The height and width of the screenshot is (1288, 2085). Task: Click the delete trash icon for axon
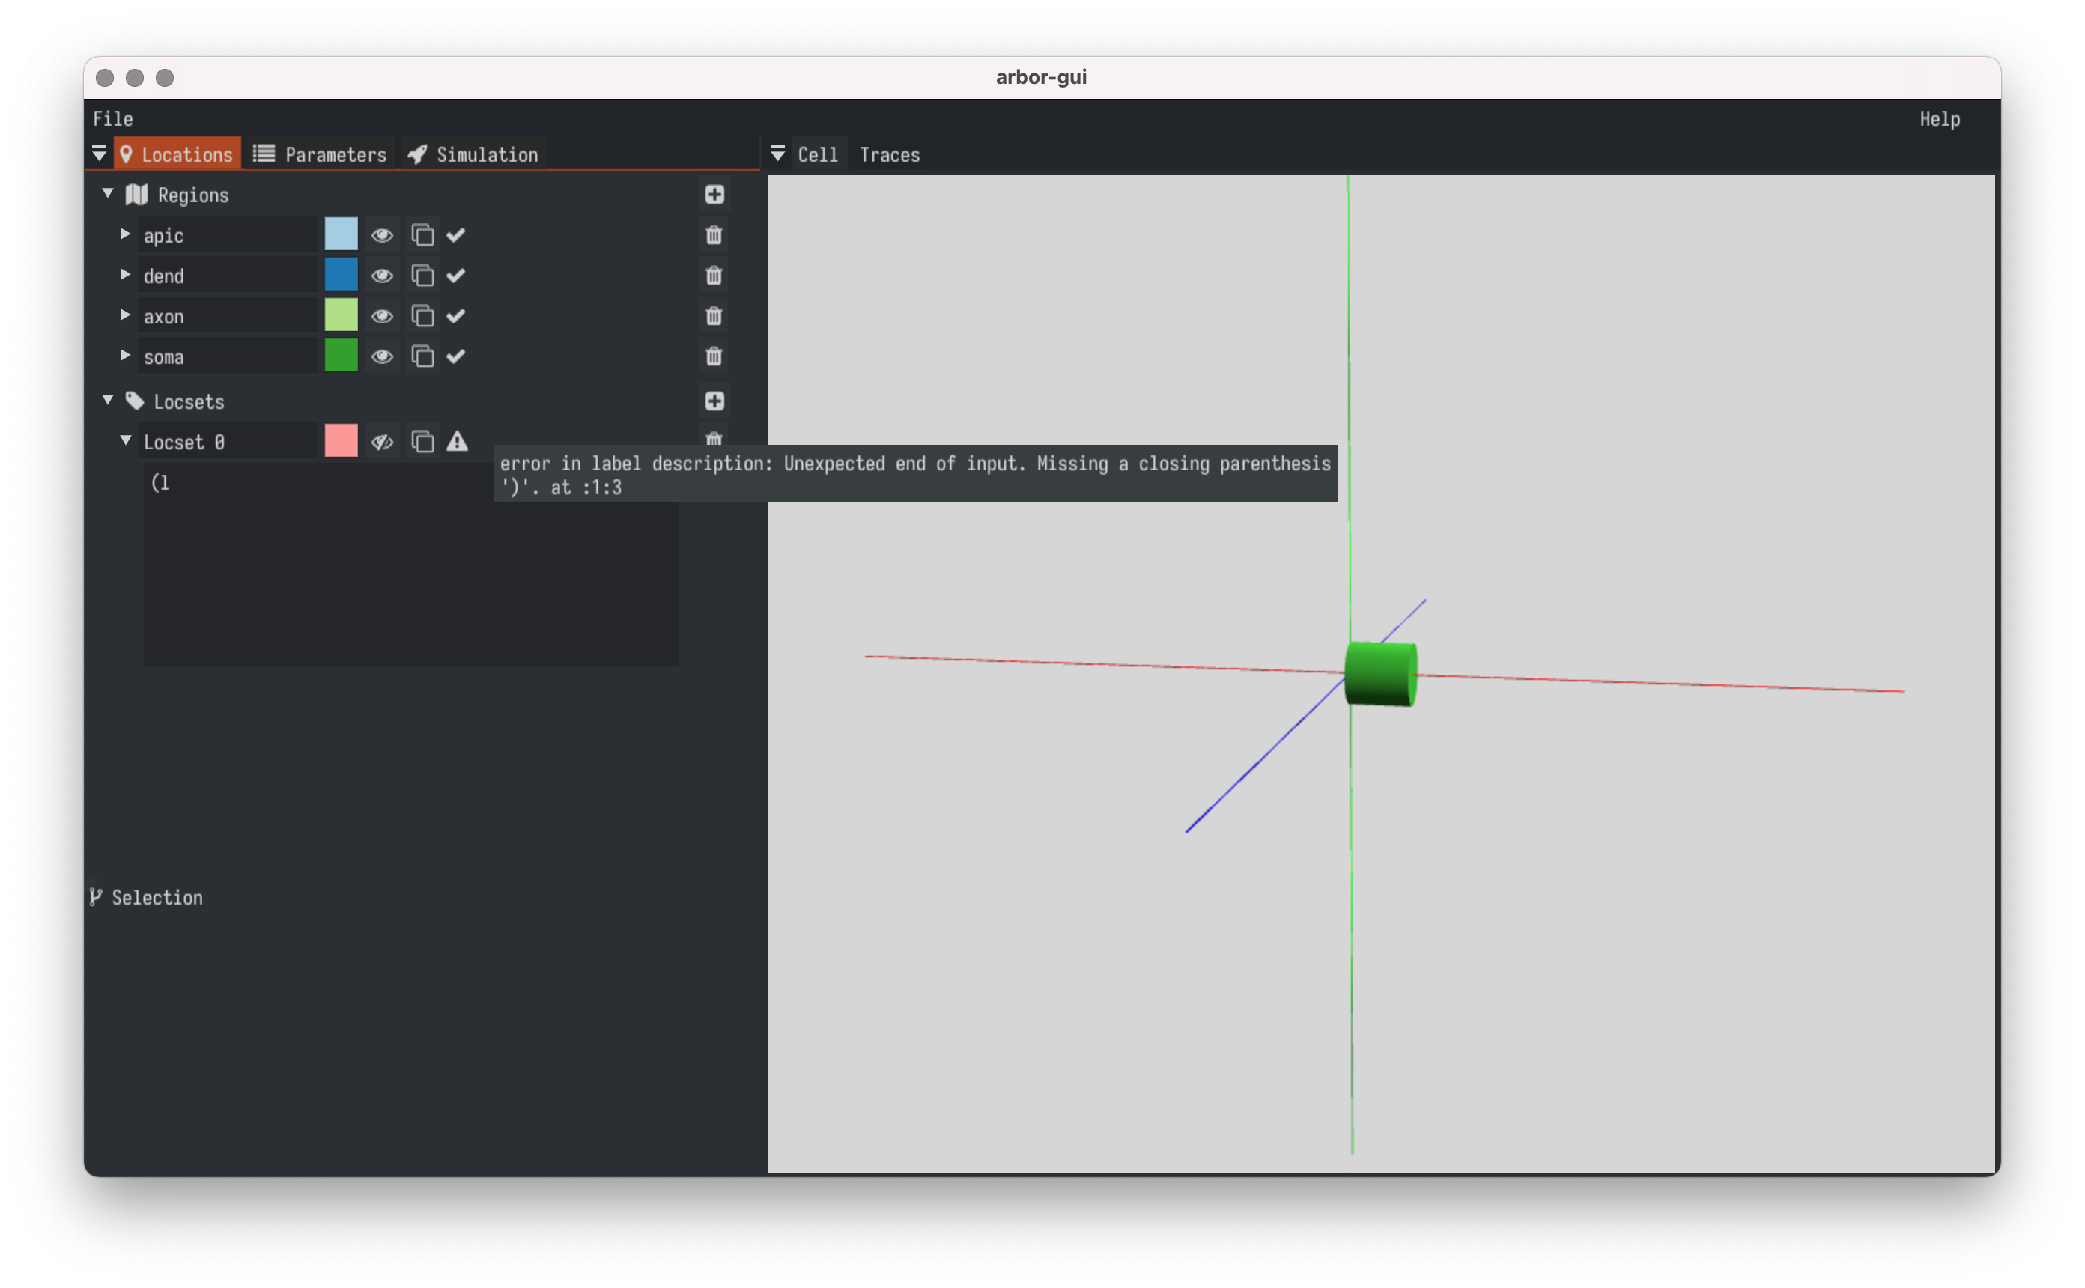(x=715, y=316)
